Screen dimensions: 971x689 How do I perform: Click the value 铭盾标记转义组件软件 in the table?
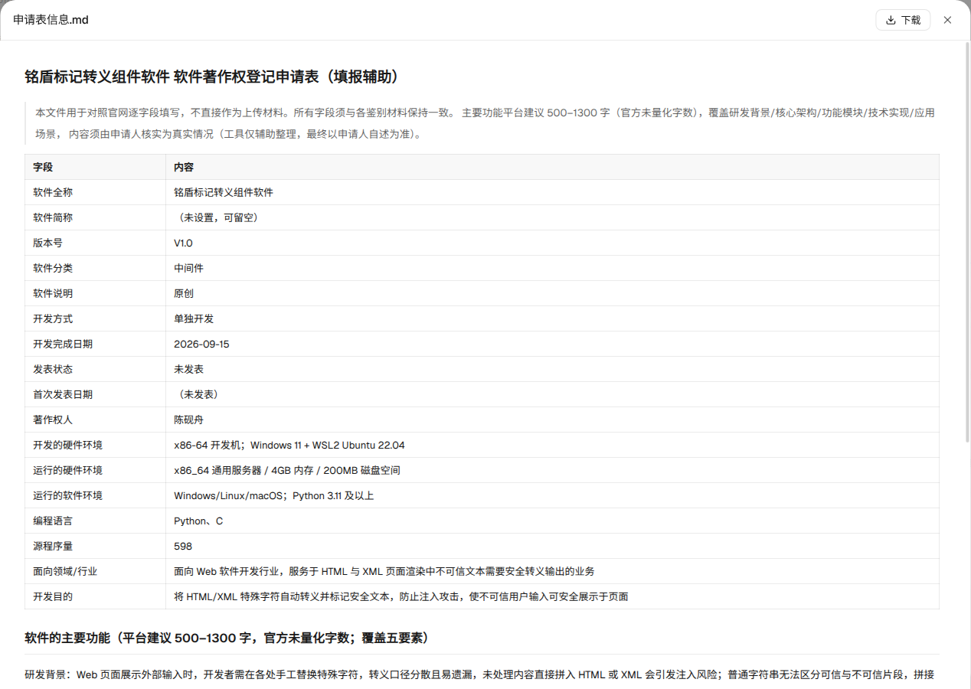[x=224, y=192]
